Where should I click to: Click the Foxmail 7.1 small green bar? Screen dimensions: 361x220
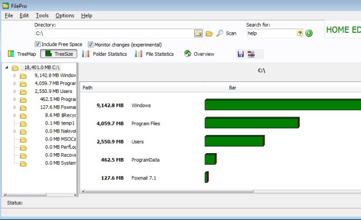(206, 177)
